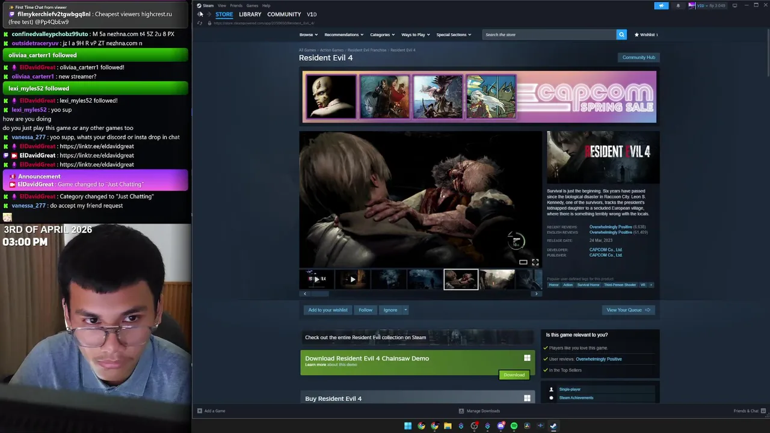Play the first trailer thumbnail
The height and width of the screenshot is (433, 770).
(317, 279)
